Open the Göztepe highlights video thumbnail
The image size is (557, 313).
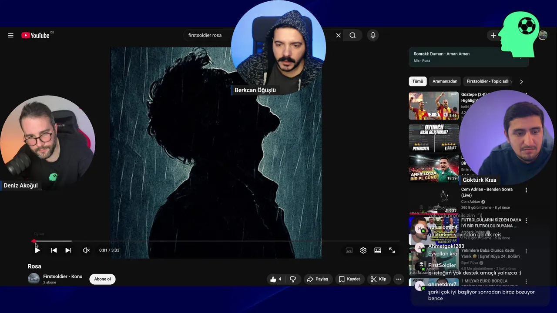pyautogui.click(x=433, y=106)
